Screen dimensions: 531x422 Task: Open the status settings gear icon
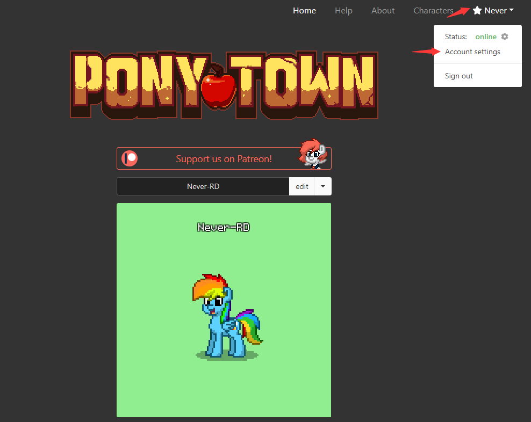[x=505, y=37]
